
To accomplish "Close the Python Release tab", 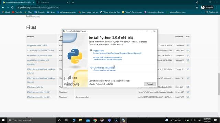I will [33, 2].
